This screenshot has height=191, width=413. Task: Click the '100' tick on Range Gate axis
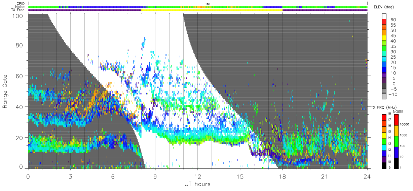17,15
